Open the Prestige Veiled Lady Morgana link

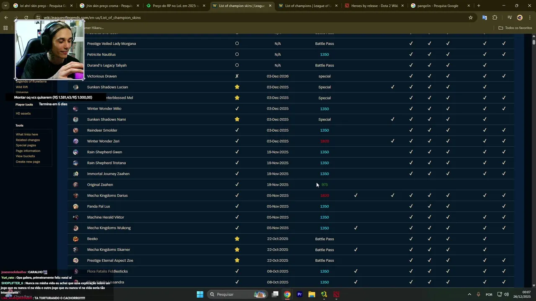coord(111,43)
